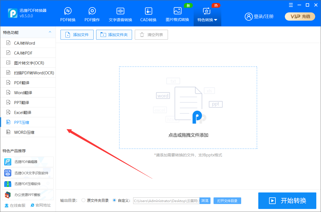This screenshot has width=321, height=212.
Task: Click the 迅捷PDF转换器 app logo
Action: pos(12,13)
